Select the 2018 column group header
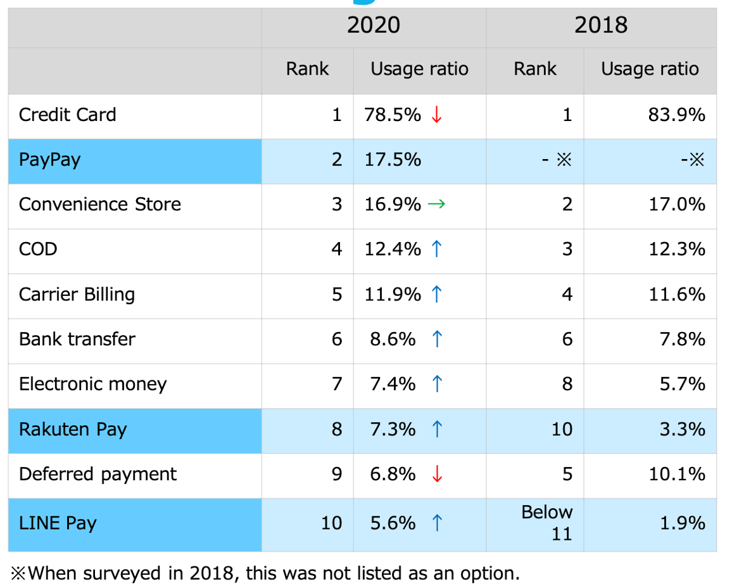The height and width of the screenshot is (588, 732). point(601,25)
